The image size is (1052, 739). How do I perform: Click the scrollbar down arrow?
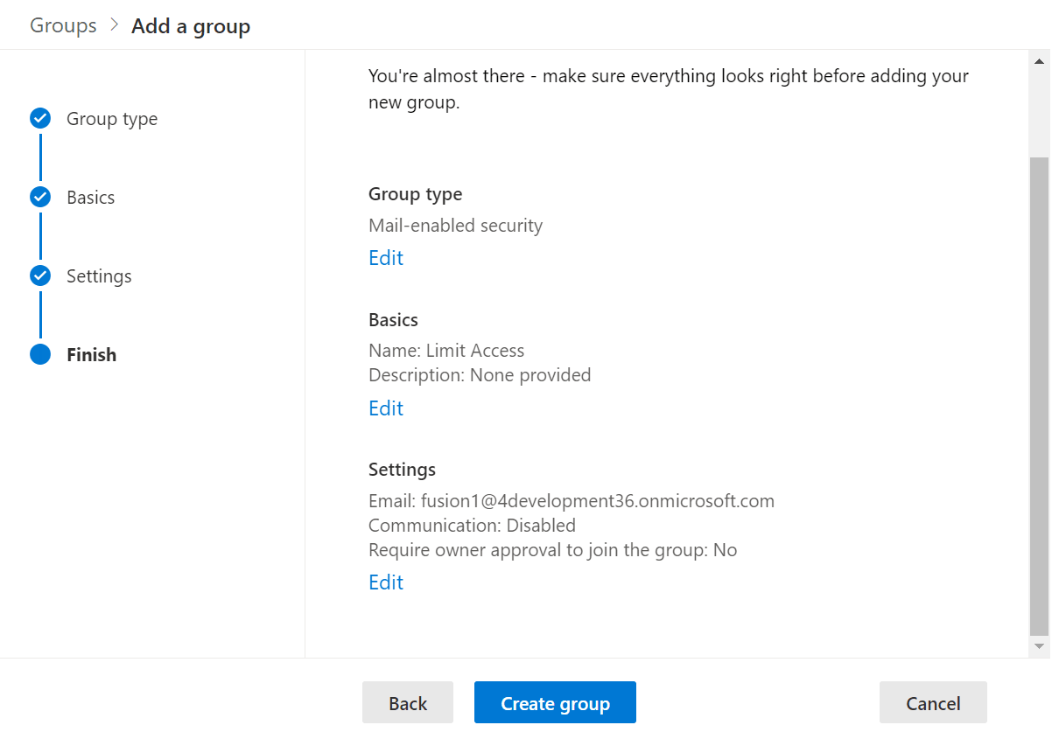click(x=1040, y=645)
